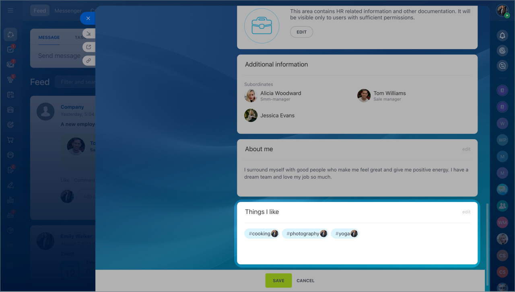Image resolution: width=515 pixels, height=292 pixels.
Task: Open the chat bubbles icon under CoPilot
Action: coord(502,66)
